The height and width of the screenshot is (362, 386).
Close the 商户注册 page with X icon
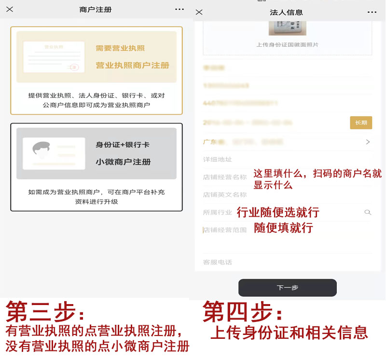click(x=10, y=9)
